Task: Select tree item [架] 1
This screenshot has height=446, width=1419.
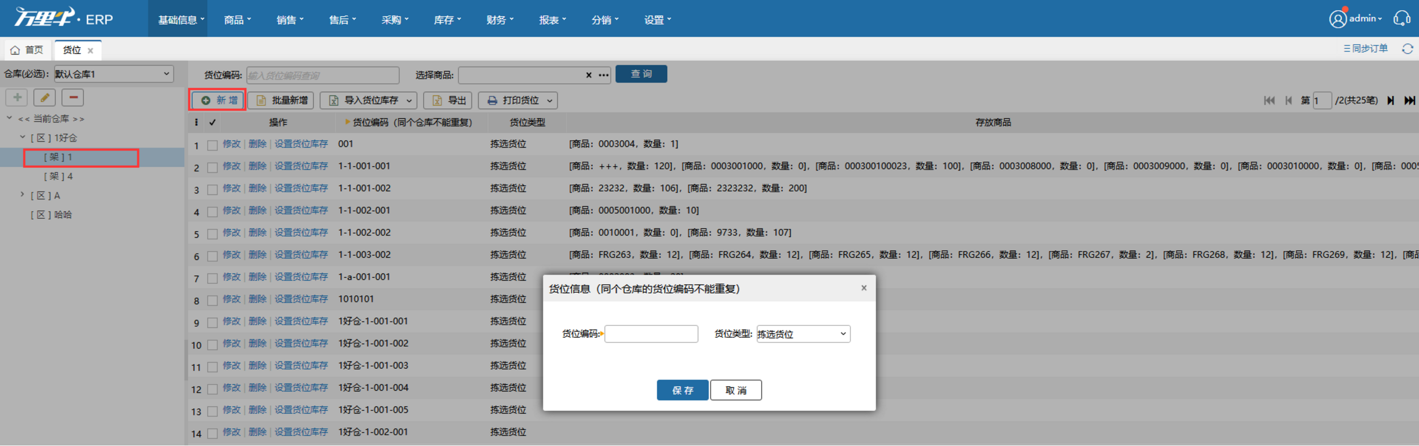Action: click(58, 157)
